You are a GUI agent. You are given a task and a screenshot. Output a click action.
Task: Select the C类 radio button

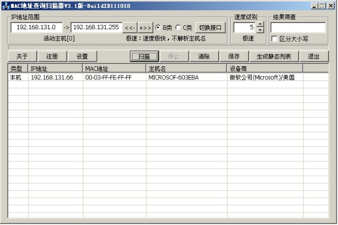pyautogui.click(x=178, y=27)
